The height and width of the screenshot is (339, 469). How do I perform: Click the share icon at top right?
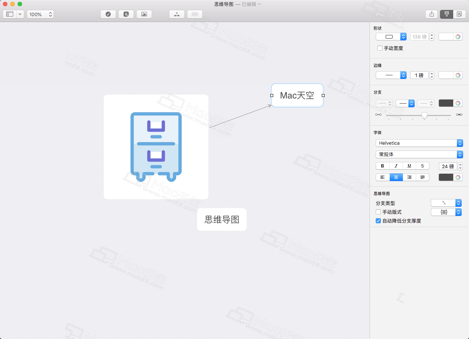(432, 14)
